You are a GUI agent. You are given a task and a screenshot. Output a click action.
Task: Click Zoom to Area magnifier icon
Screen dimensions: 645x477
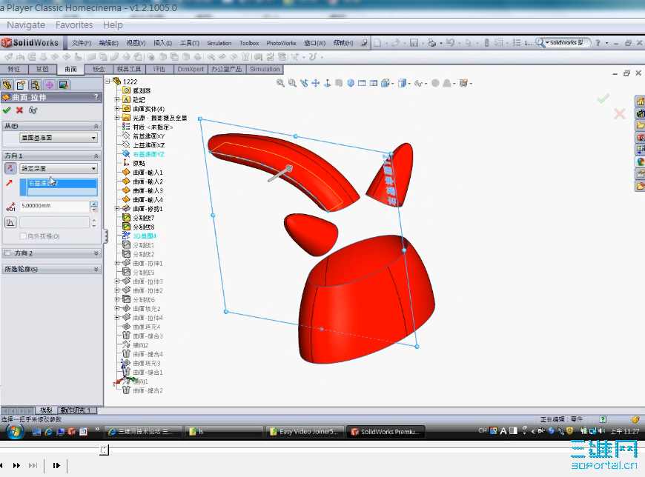(292, 83)
